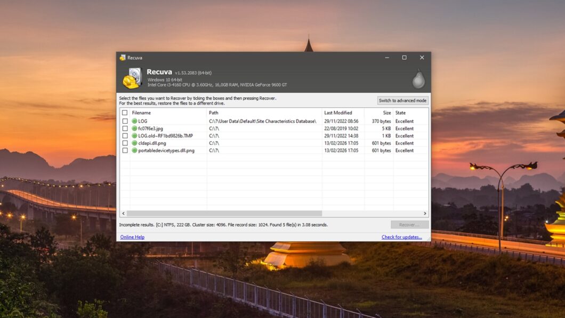Click the right arrow of the horizontal scrollbar
The width and height of the screenshot is (565, 318).
[424, 212]
